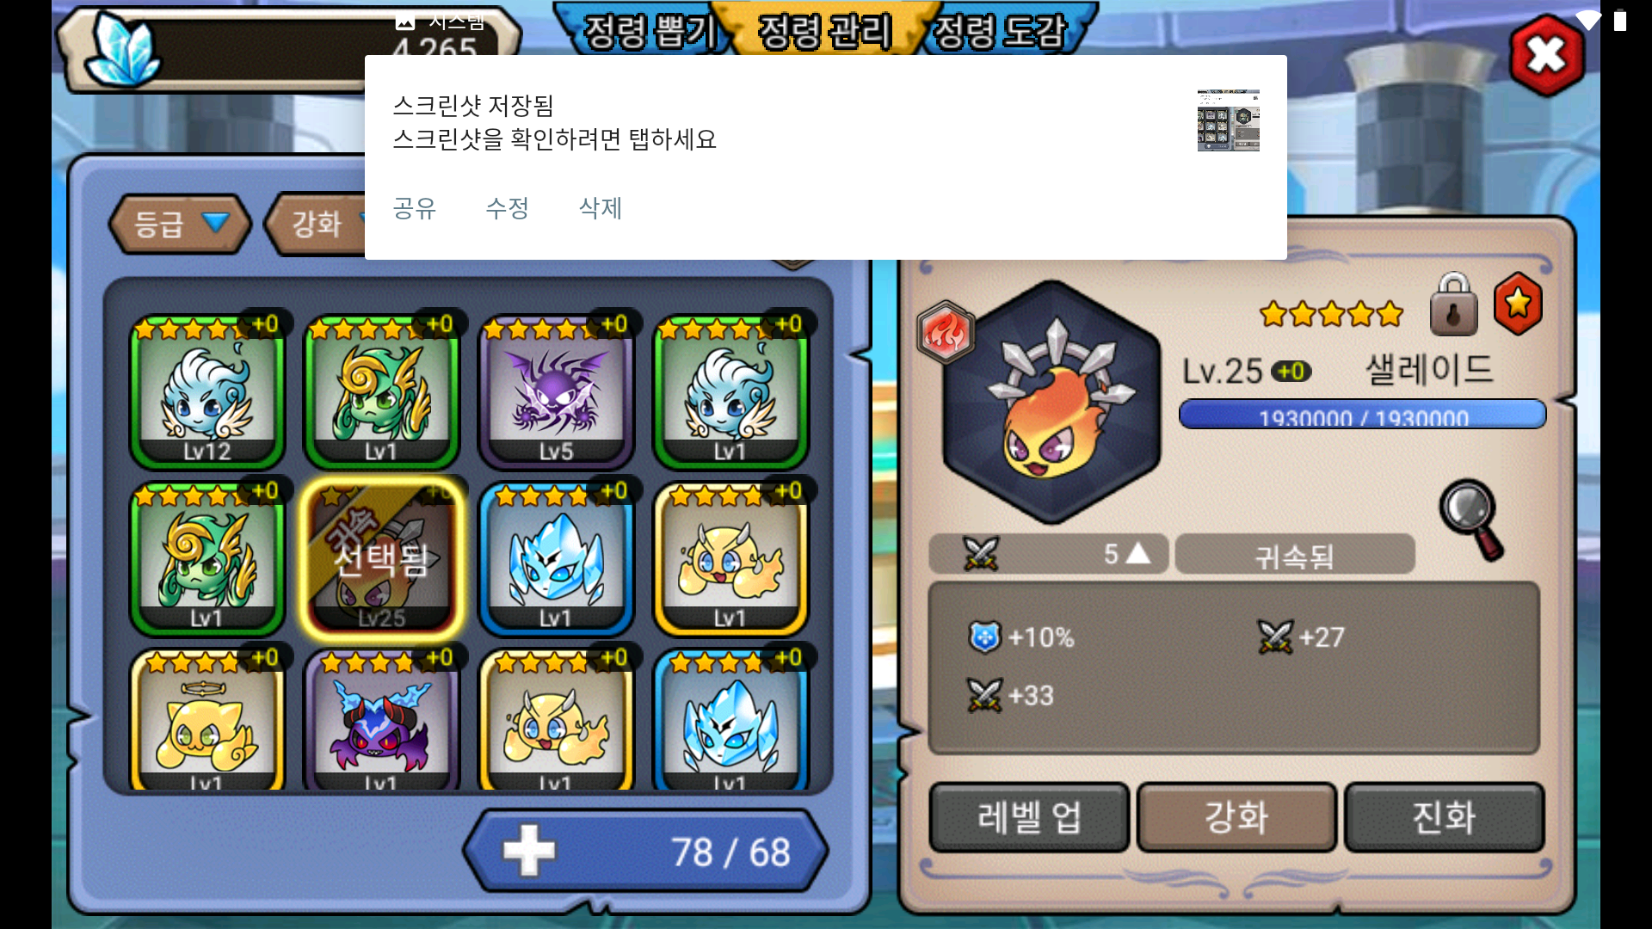This screenshot has width=1652, height=929.
Task: Open the 등급 grade filter dropdown
Action: click(x=180, y=225)
